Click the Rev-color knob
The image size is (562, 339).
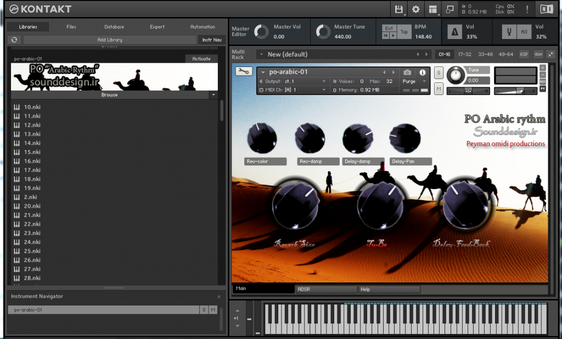[262, 138]
